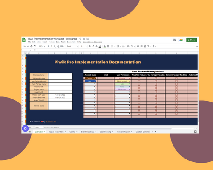Toggle italic formatting
The height and width of the screenshot is (170, 213).
[93, 46]
